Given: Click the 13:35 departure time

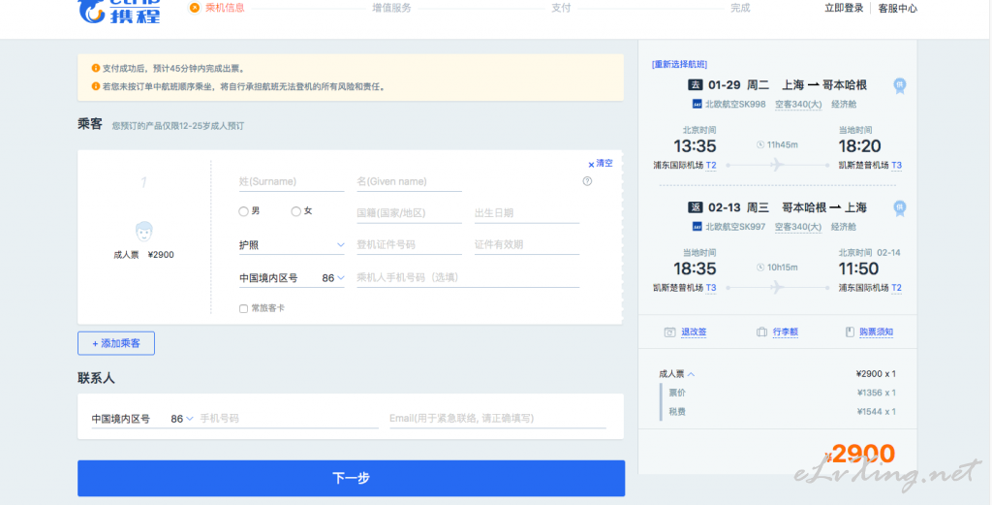Looking at the screenshot, I should [x=695, y=146].
